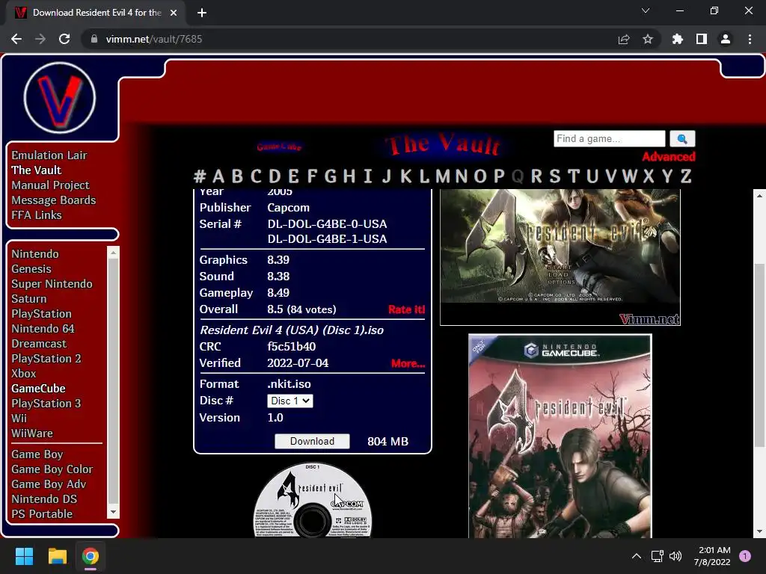This screenshot has width=766, height=574.
Task: Open the network tray icon
Action: point(657,556)
